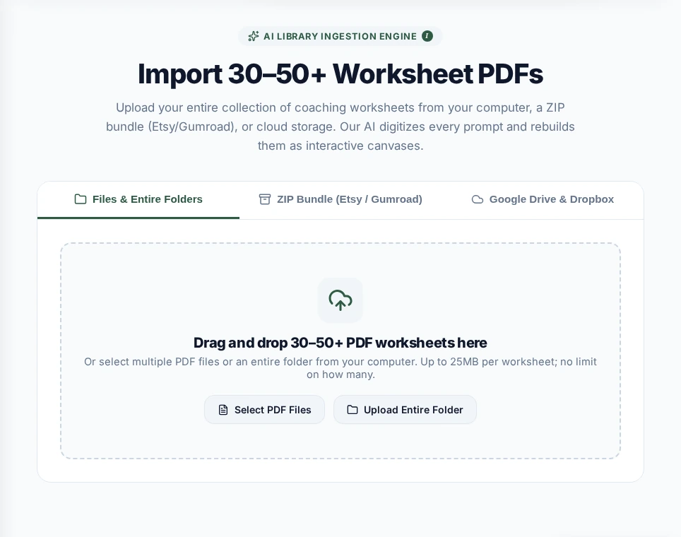Screen dimensions: 681x537
Task: Click 'Drag and drop 30–50+ PDF worksheets here' text
Action: coord(340,343)
